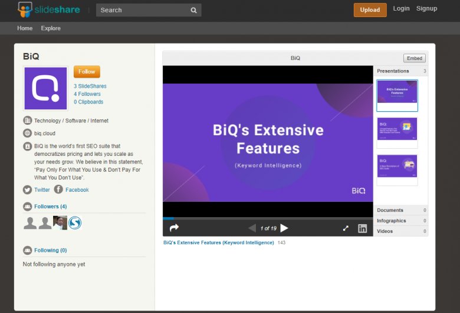Viewport: 460px width, 313px height.
Task: Open the 3 SlideShares link
Action: [90, 86]
